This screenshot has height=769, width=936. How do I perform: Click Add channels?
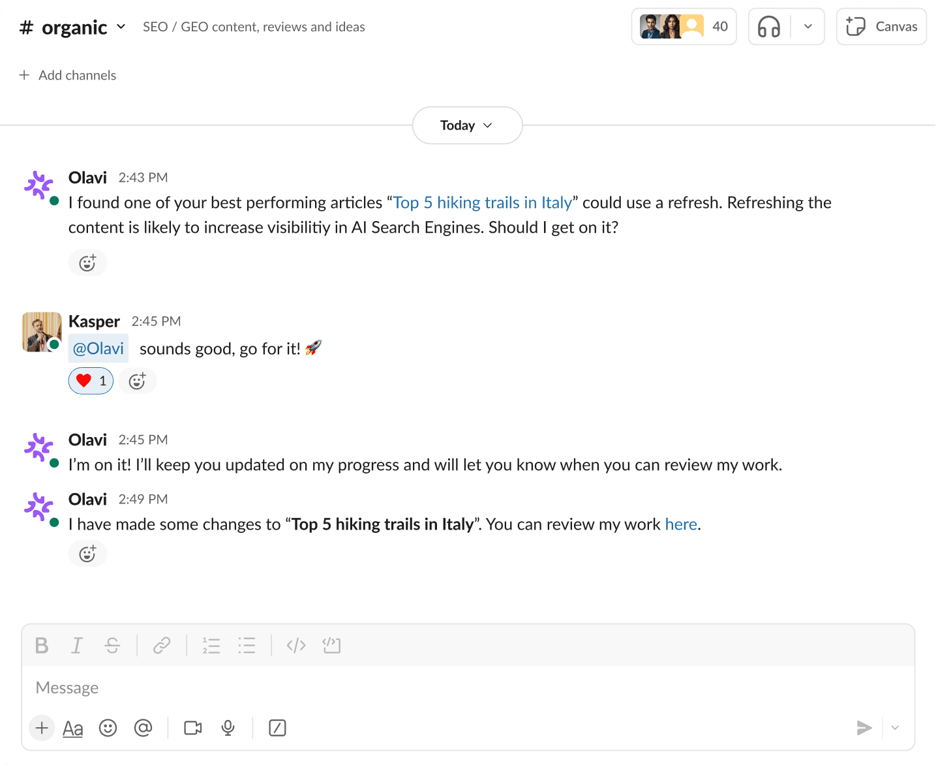pos(67,75)
